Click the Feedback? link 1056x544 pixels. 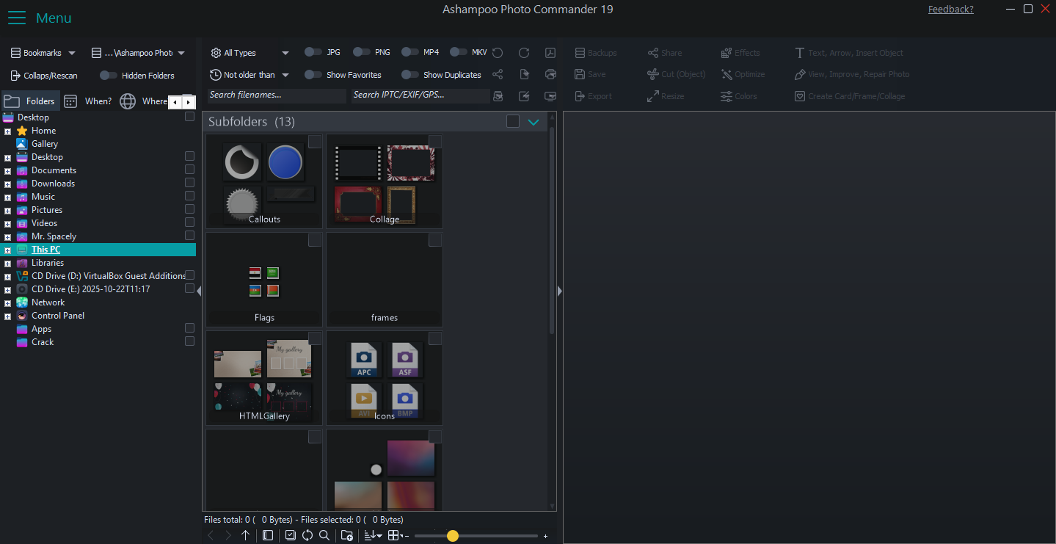click(950, 10)
